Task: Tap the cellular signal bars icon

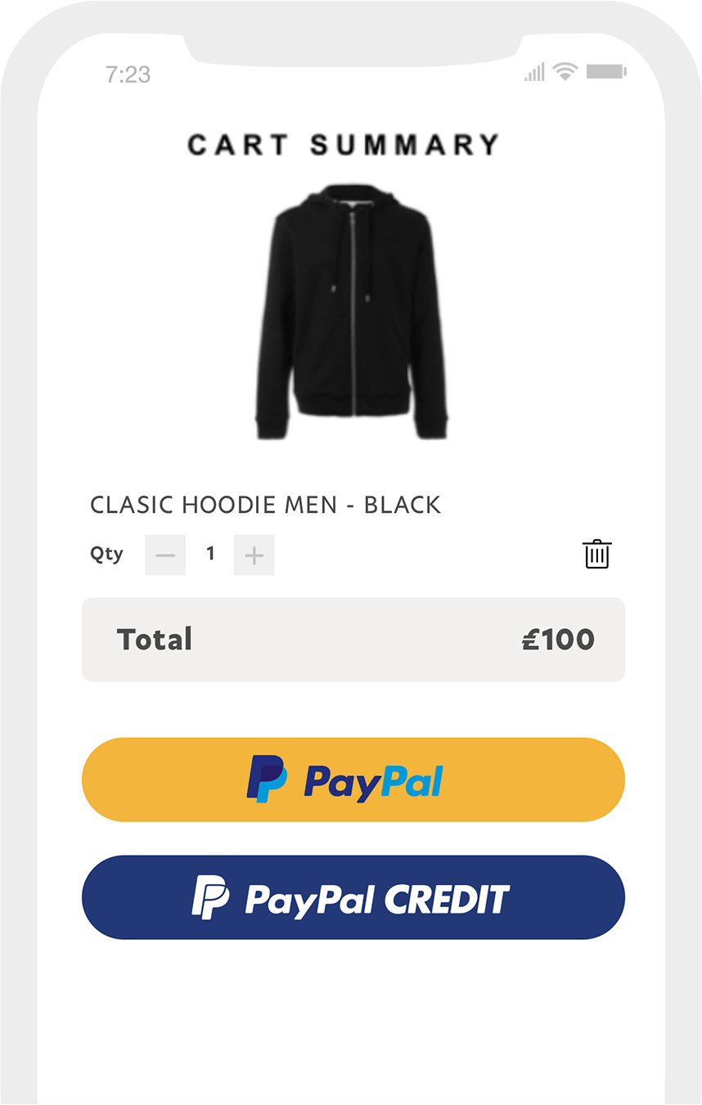Action: coord(534,72)
